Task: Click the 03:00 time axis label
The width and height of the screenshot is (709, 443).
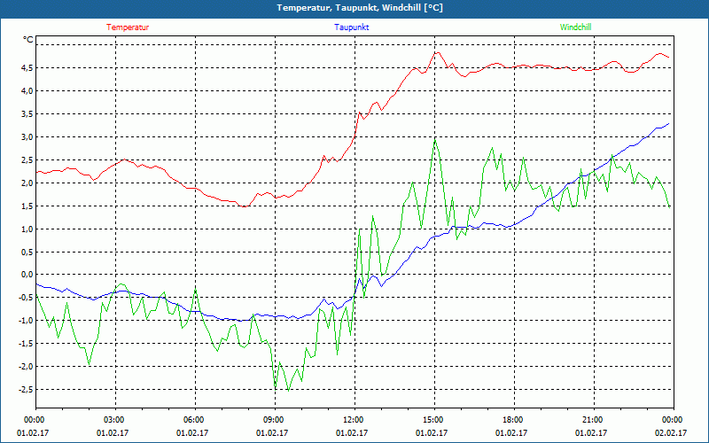Action: 114,420
